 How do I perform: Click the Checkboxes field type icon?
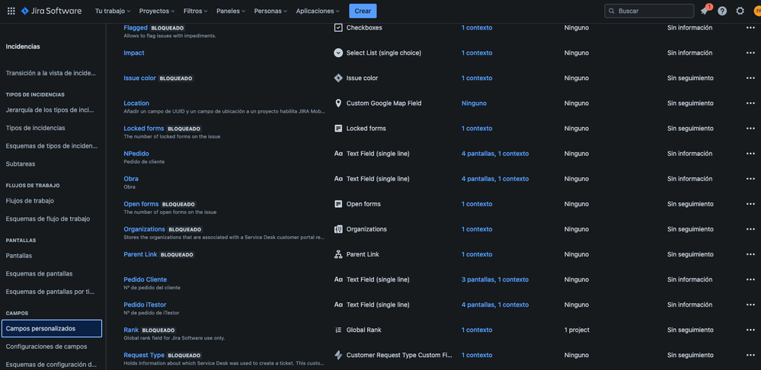[338, 27]
